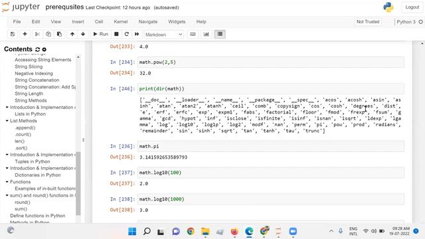Open the Help menu
This screenshot has width=425, height=239.
pos(201,22)
